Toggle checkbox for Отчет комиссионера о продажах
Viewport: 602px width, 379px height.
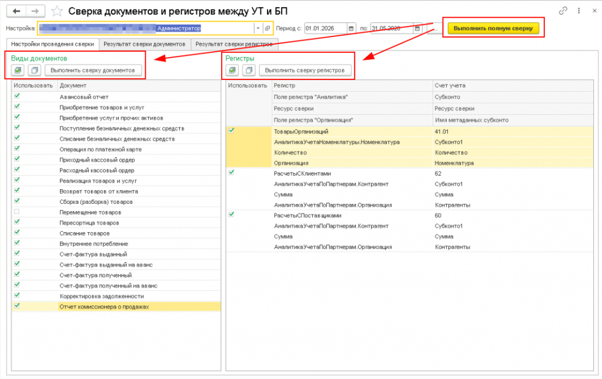coord(17,306)
